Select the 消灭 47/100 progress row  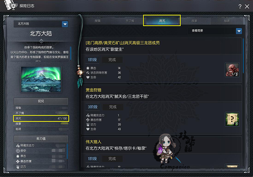[x=41, y=119]
